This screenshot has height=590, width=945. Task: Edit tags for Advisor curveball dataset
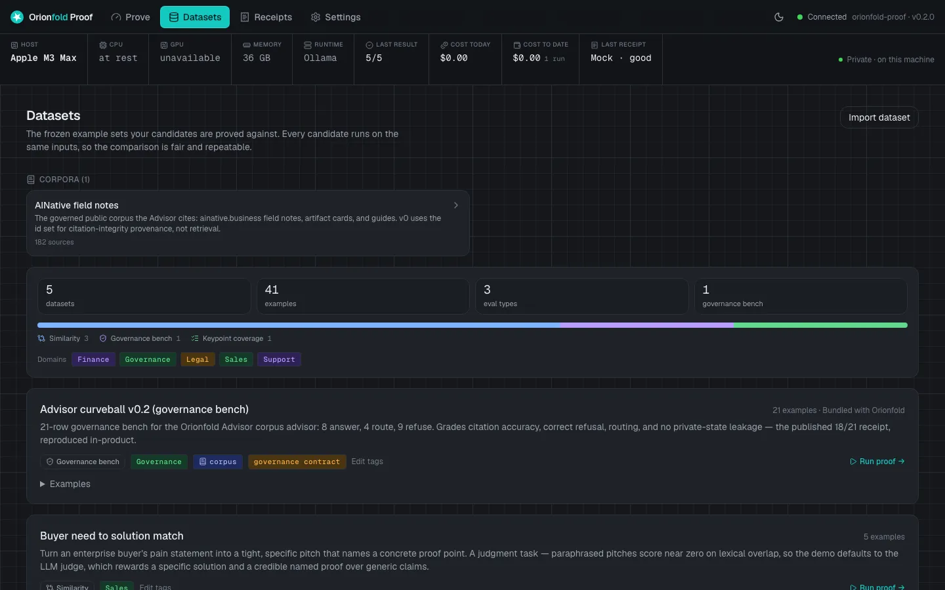click(367, 462)
